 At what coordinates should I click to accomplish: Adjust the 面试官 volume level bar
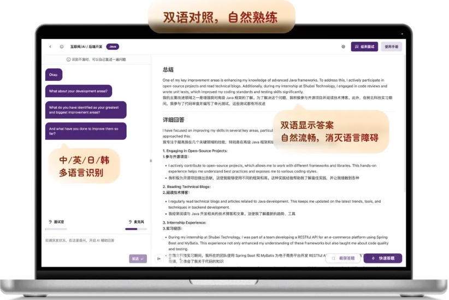click(56, 229)
